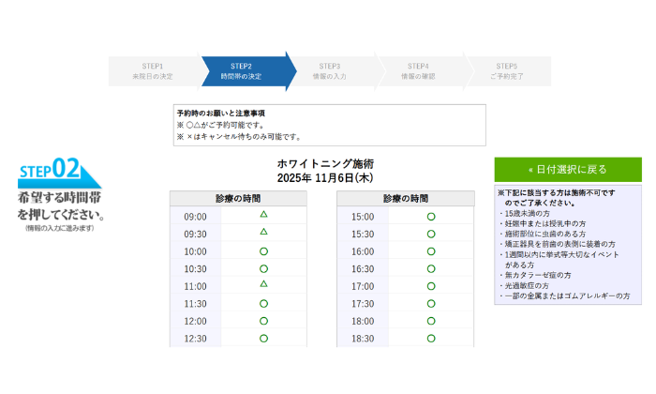Viewport: 656px width, 394px height.
Task: Click the 18:00 circle availability slot
Action: point(431,321)
